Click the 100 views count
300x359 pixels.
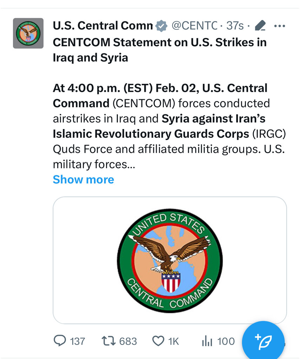click(226, 341)
